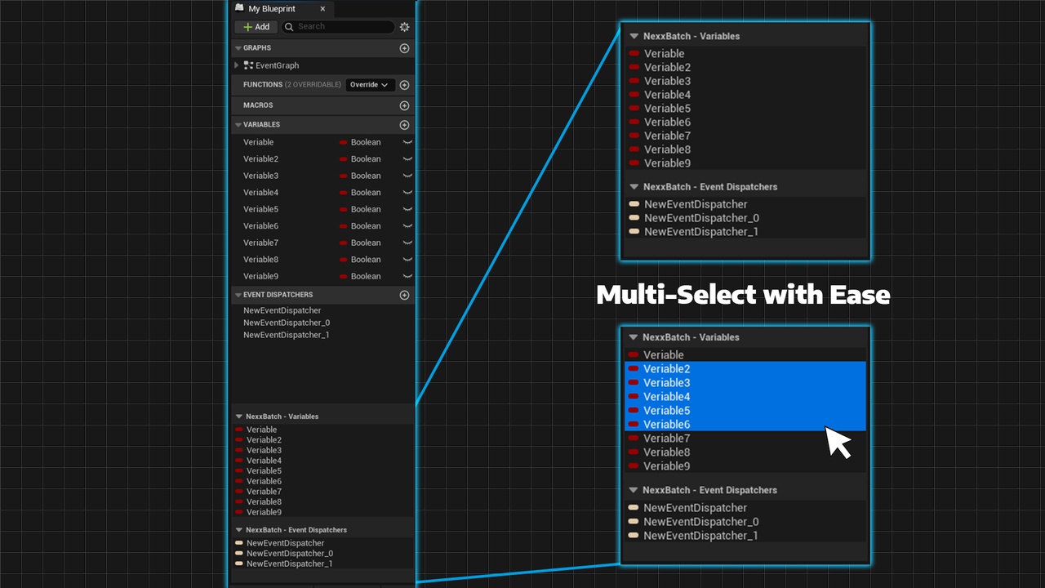
Task: Click red pill icon of highlighted Veriable4
Action: click(x=634, y=396)
